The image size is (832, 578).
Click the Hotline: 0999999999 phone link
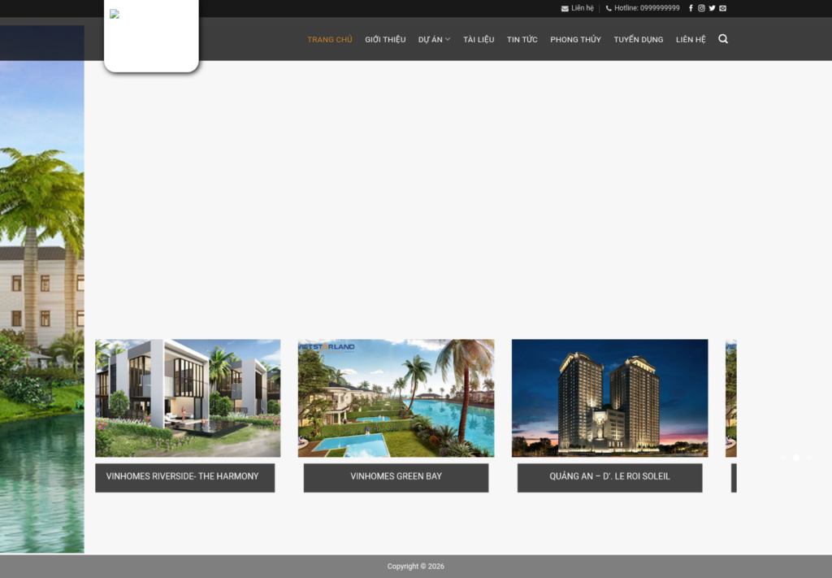click(643, 8)
